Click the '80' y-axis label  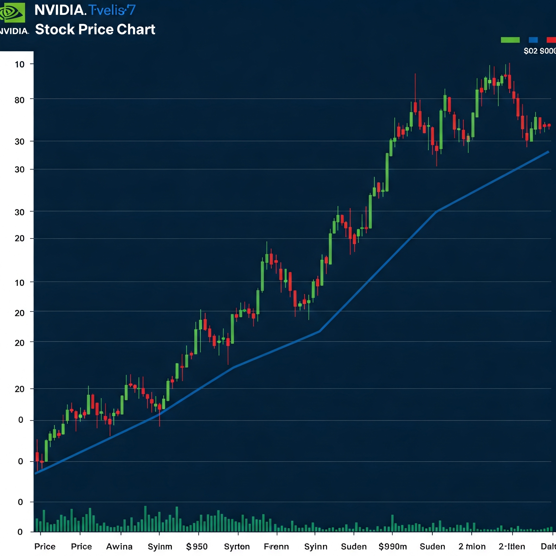point(20,100)
